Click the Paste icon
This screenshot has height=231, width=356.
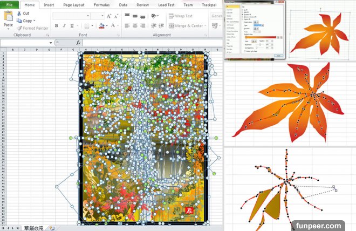tap(8, 17)
